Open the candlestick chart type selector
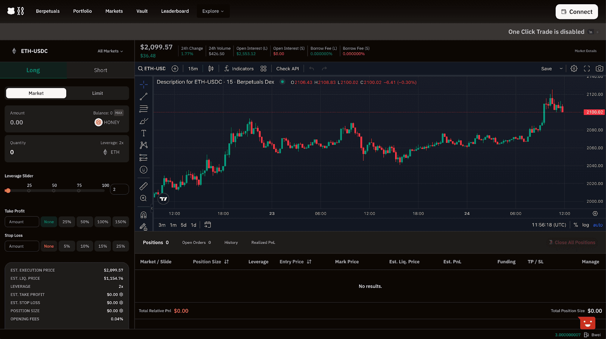 click(x=211, y=68)
